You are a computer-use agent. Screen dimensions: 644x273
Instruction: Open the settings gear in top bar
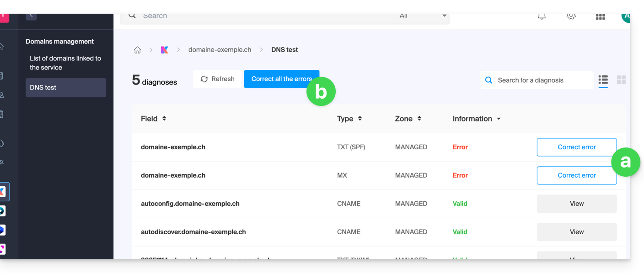click(571, 16)
